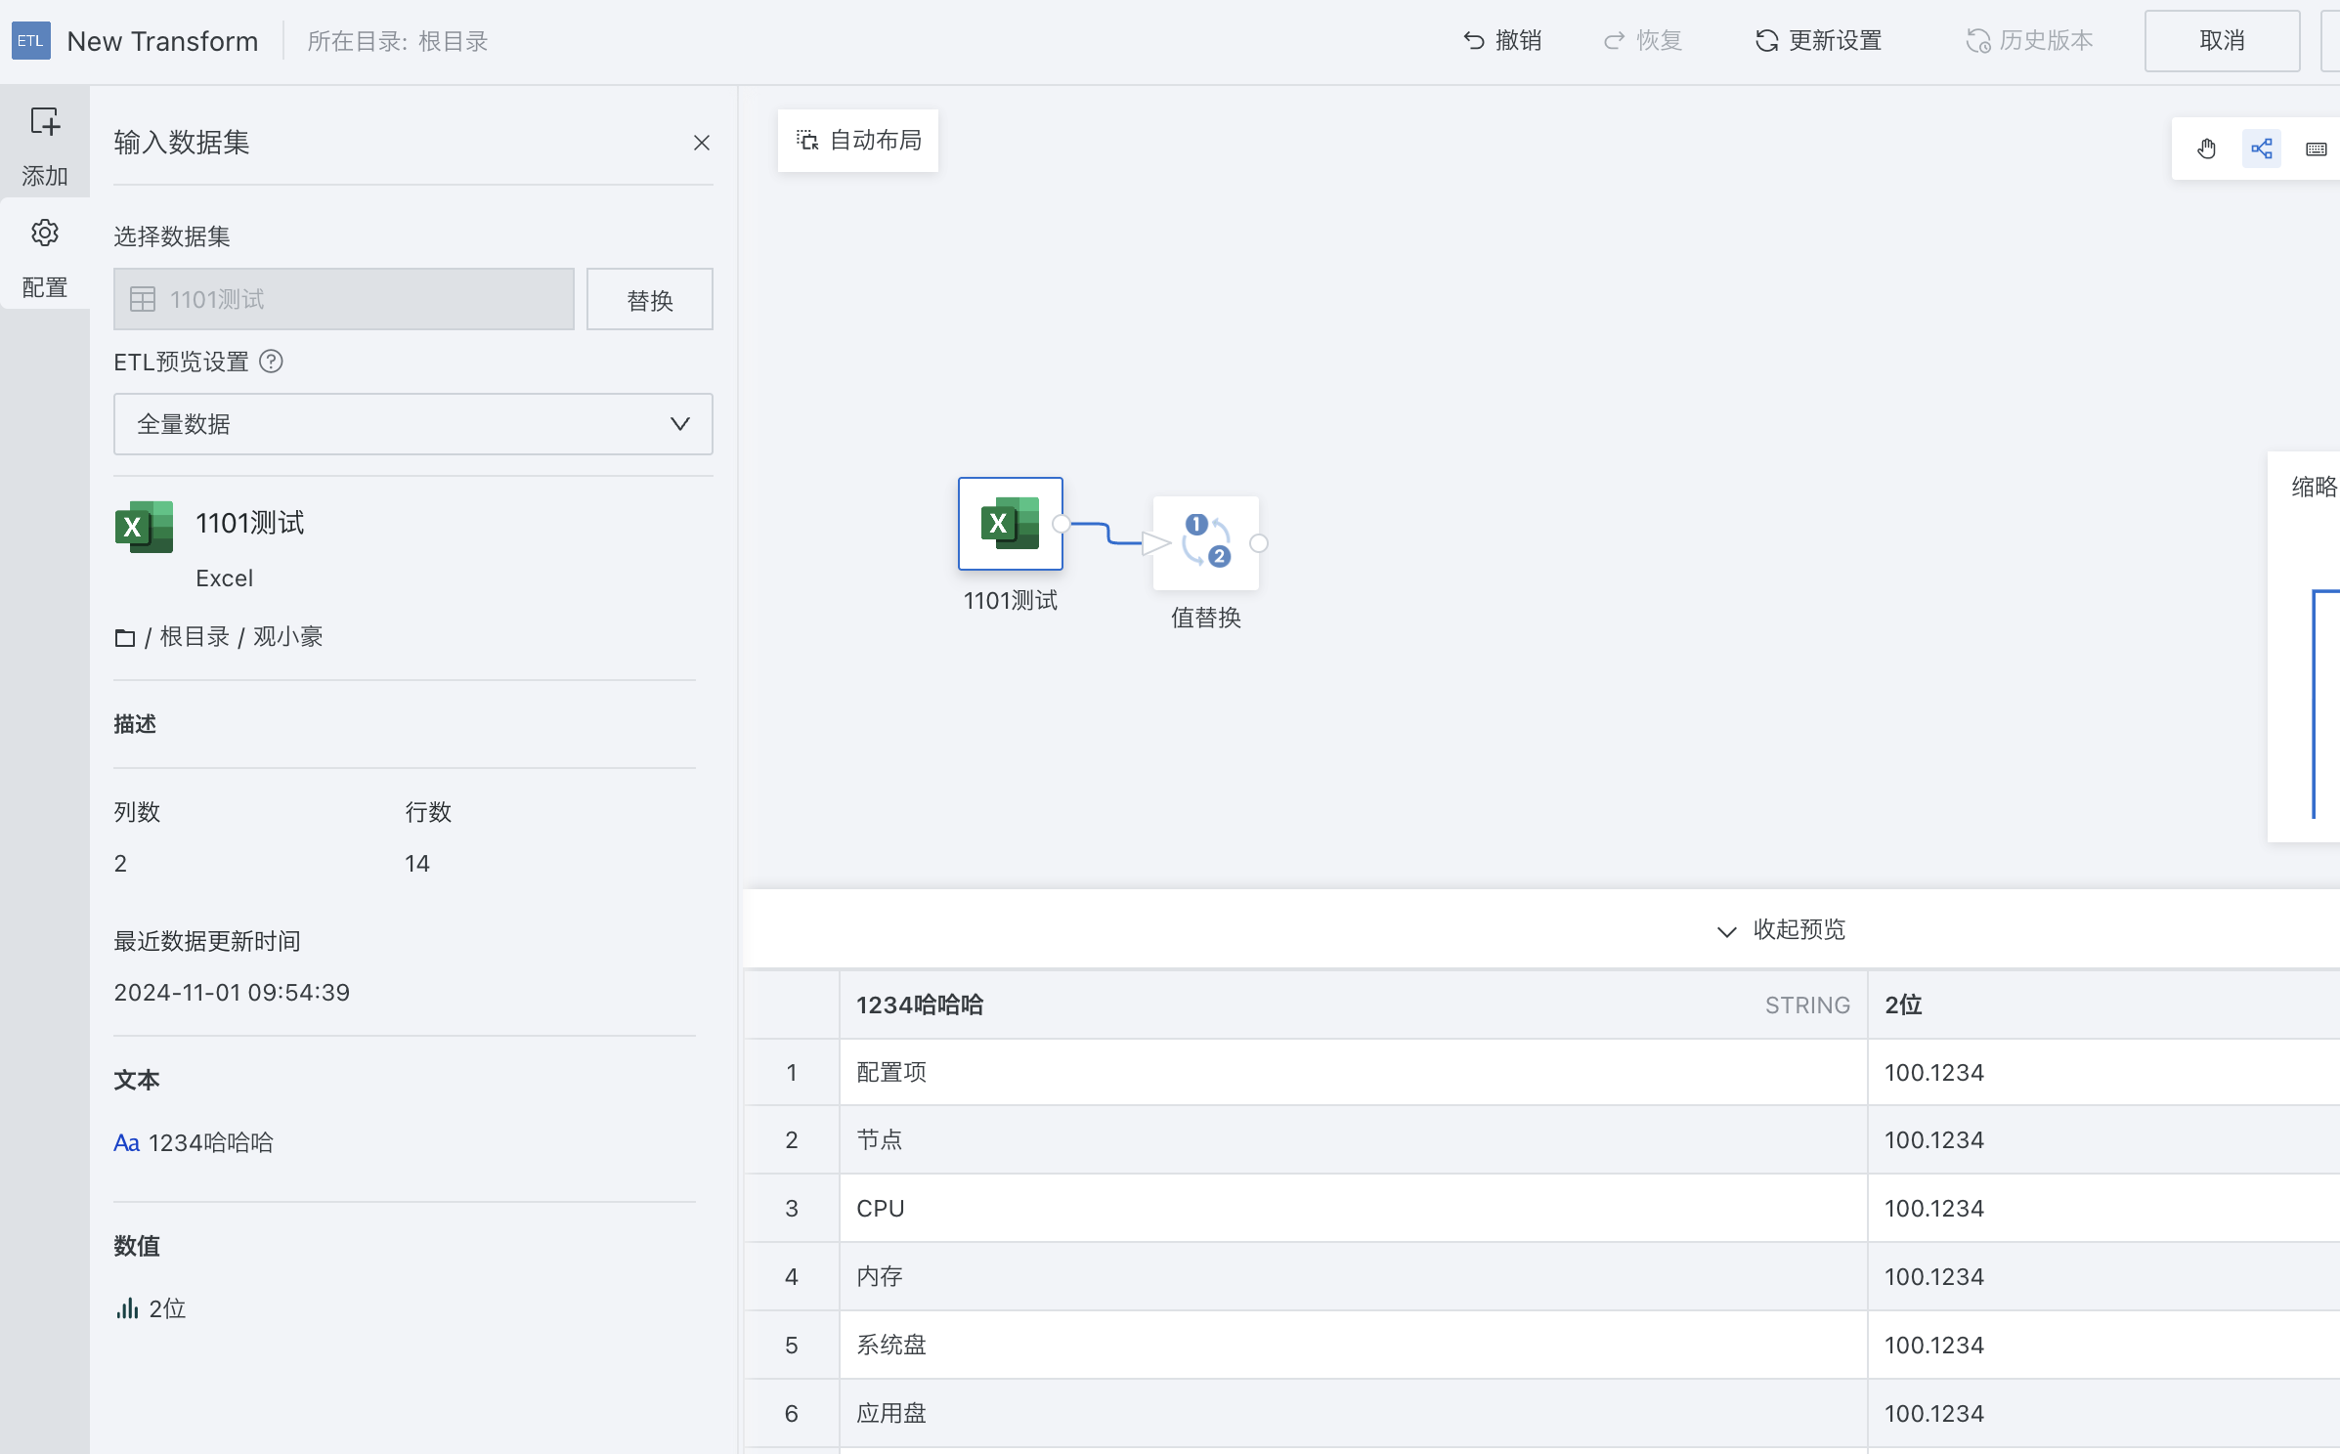
Task: Click the 100.1234 value in row 1
Action: pyautogui.click(x=1934, y=1072)
